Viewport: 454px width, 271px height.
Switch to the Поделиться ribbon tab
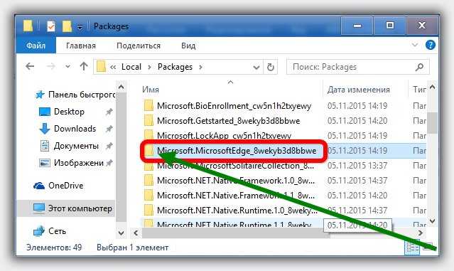139,46
